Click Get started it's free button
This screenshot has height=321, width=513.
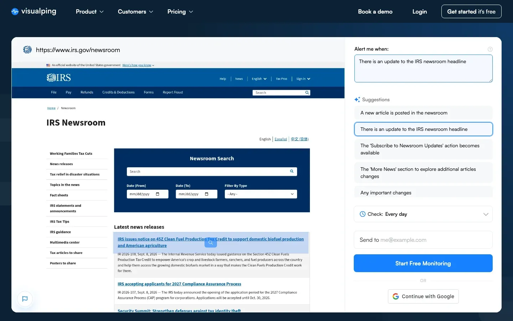click(x=471, y=11)
